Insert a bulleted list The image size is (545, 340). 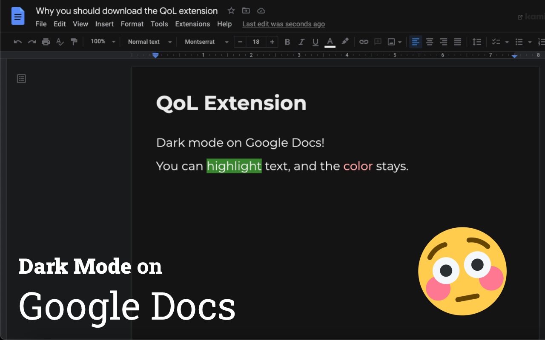[x=519, y=42]
